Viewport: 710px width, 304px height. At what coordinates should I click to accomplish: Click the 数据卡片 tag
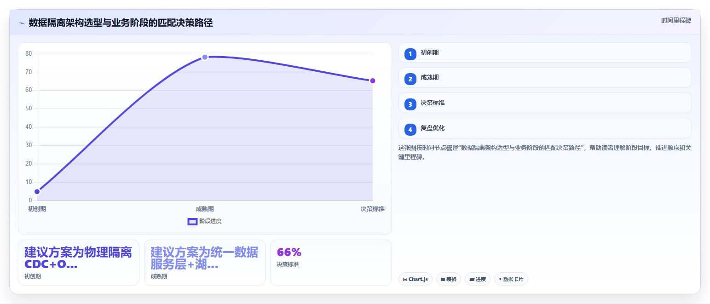tap(511, 279)
